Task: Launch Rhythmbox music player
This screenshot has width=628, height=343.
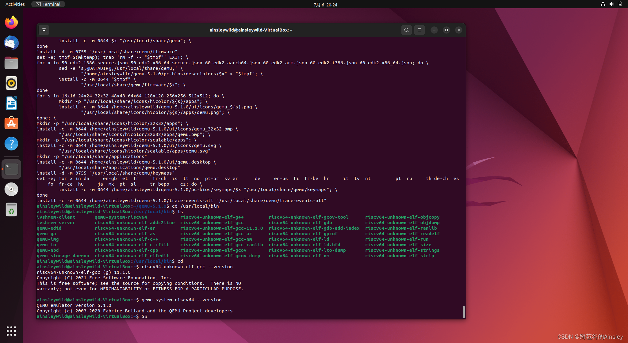Action: click(11, 83)
